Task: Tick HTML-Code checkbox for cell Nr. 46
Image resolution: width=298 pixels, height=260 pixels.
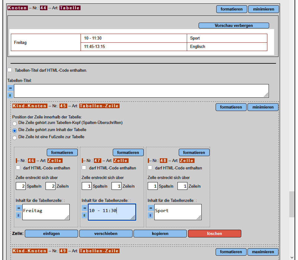Action: 18,168
